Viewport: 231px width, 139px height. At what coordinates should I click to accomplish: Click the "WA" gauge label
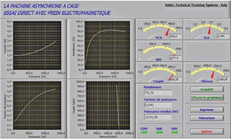tap(158, 60)
